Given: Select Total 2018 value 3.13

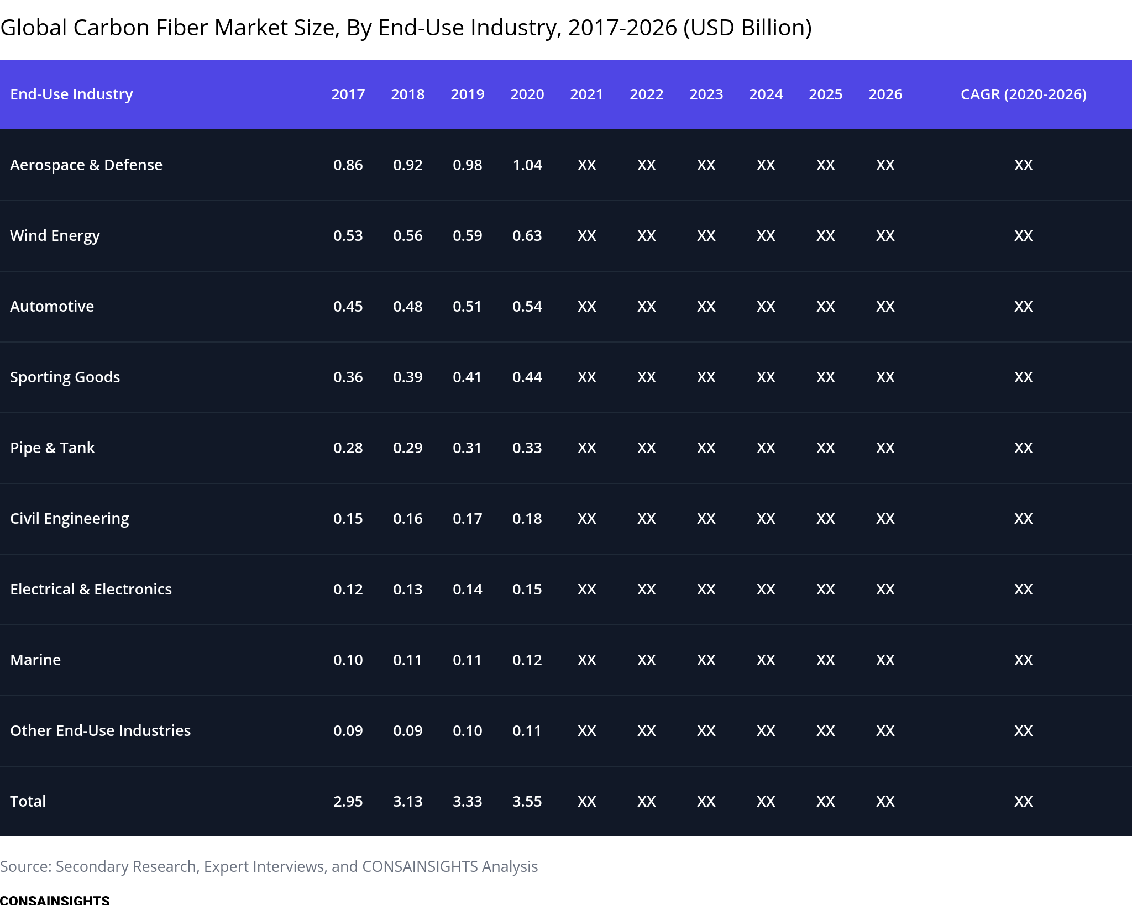Looking at the screenshot, I should [408, 802].
